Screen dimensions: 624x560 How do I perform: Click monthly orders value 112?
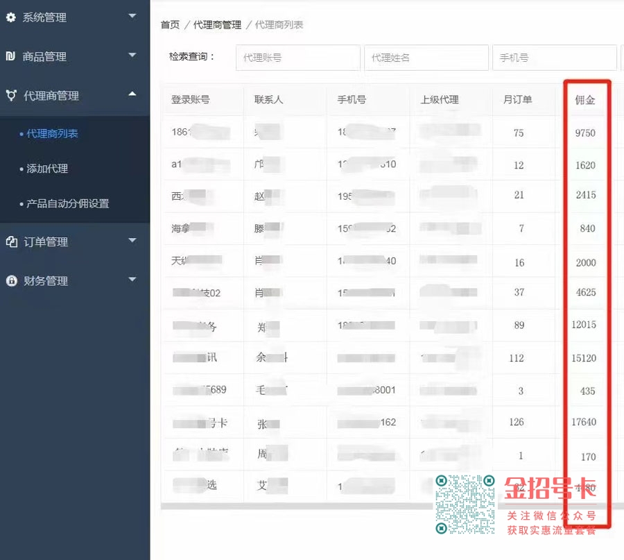pyautogui.click(x=517, y=358)
